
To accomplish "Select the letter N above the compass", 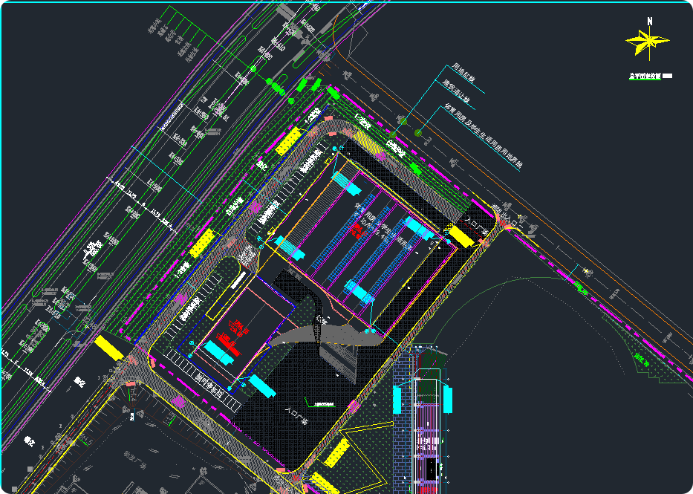I will click(650, 22).
